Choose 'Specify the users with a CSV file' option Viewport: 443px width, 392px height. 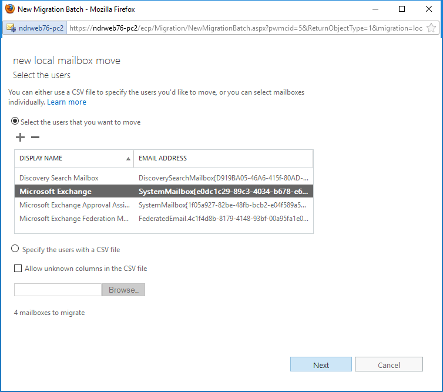15,249
